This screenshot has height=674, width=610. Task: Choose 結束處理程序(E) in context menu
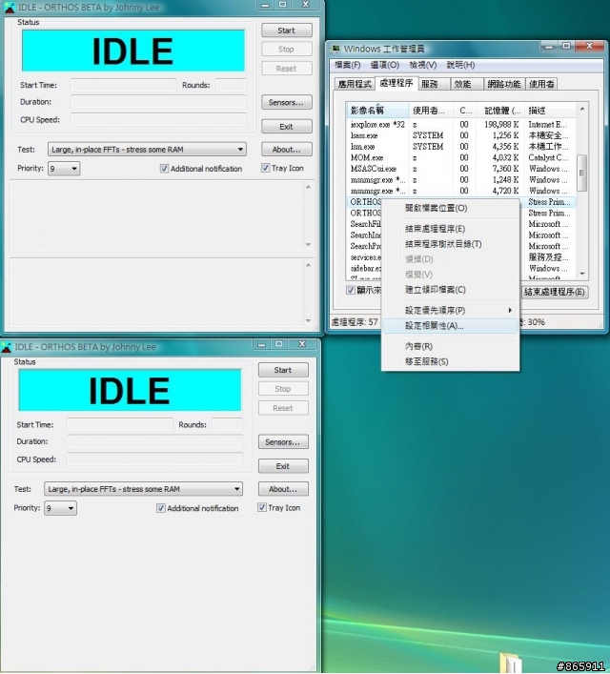450,229
